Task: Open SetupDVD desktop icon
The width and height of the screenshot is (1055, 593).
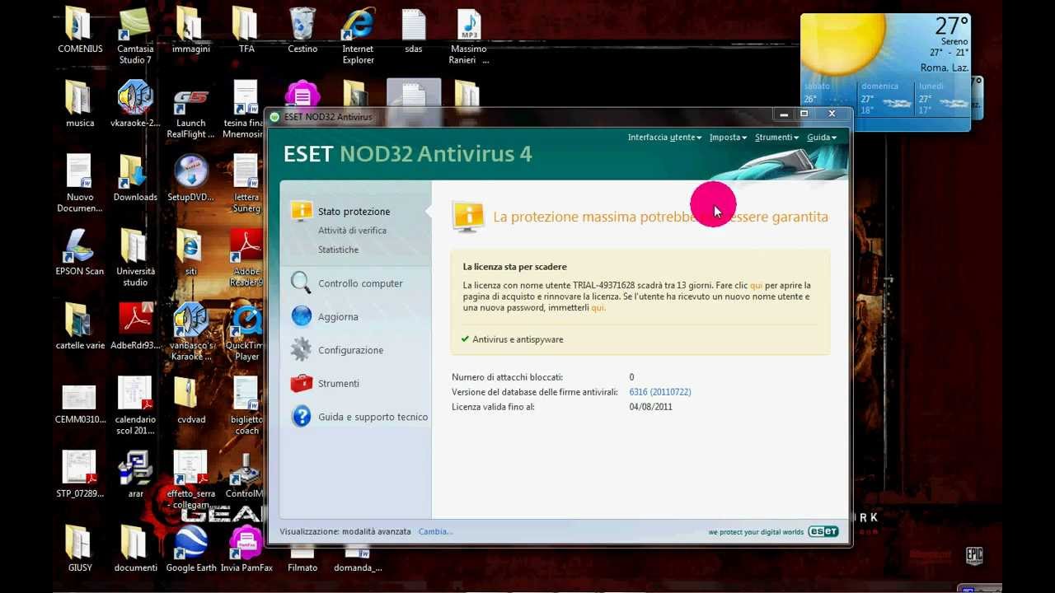Action: tap(190, 179)
